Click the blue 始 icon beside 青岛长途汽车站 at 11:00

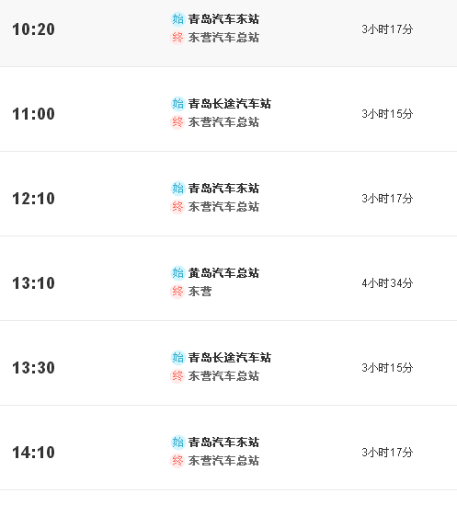(177, 104)
